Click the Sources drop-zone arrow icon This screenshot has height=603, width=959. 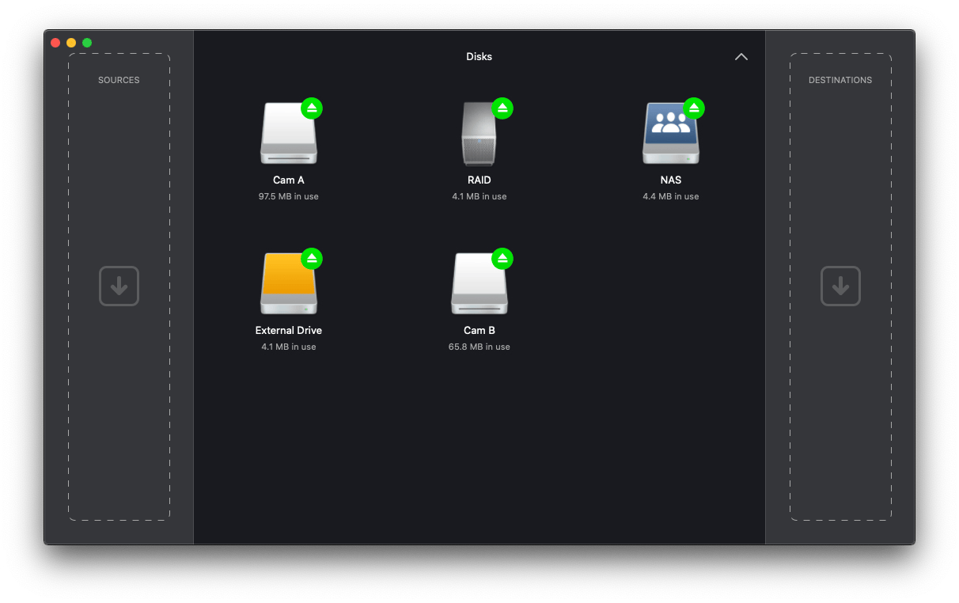pos(119,286)
